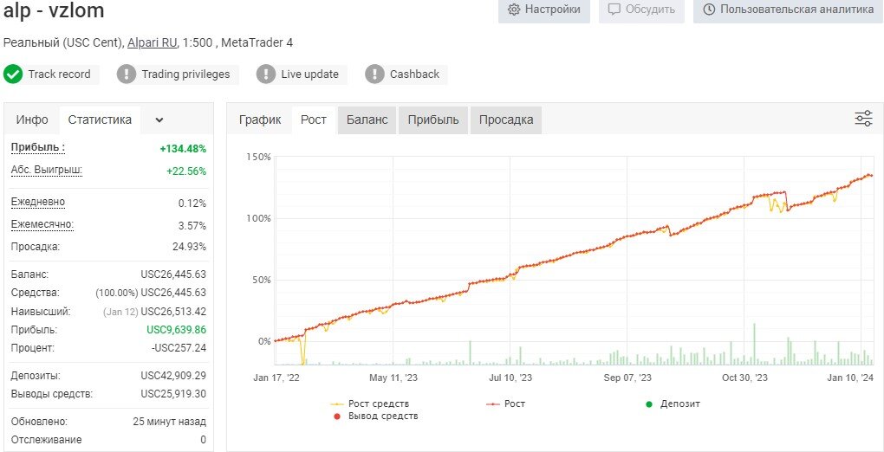Open the Alpari RU broker link
884x452 pixels.
[x=152, y=42]
